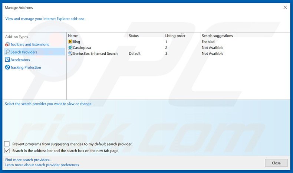Viewport: 293px width, 173px height.
Task: Sort by Name column header
Action: tap(73, 36)
